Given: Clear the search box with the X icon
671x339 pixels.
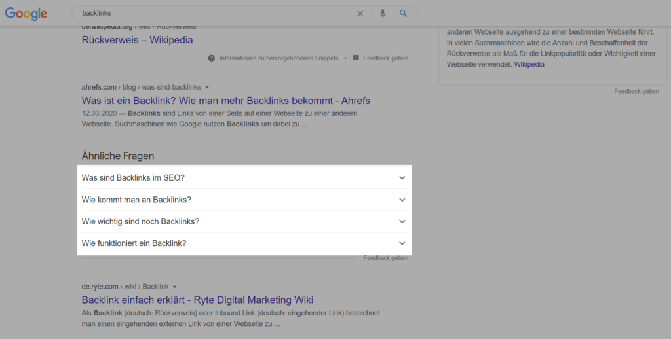Looking at the screenshot, I should (x=360, y=14).
